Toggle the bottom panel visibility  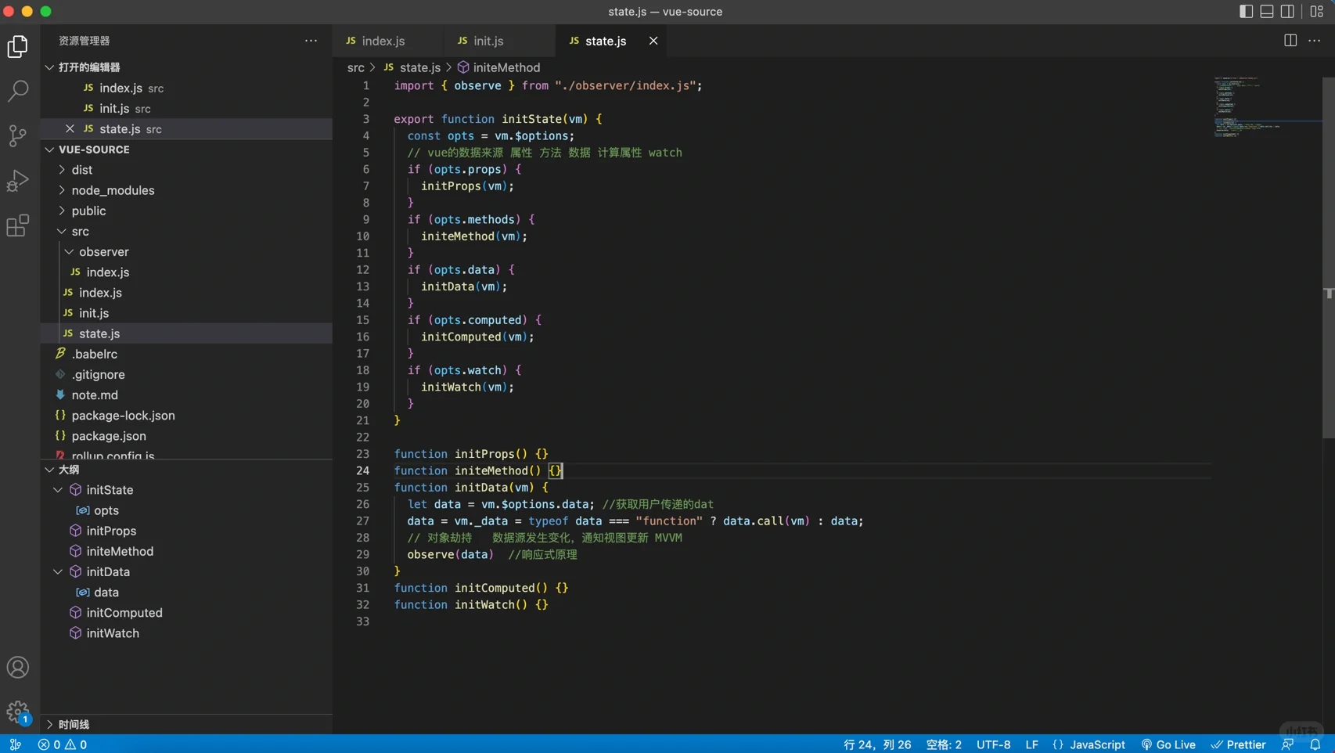[x=1267, y=12]
